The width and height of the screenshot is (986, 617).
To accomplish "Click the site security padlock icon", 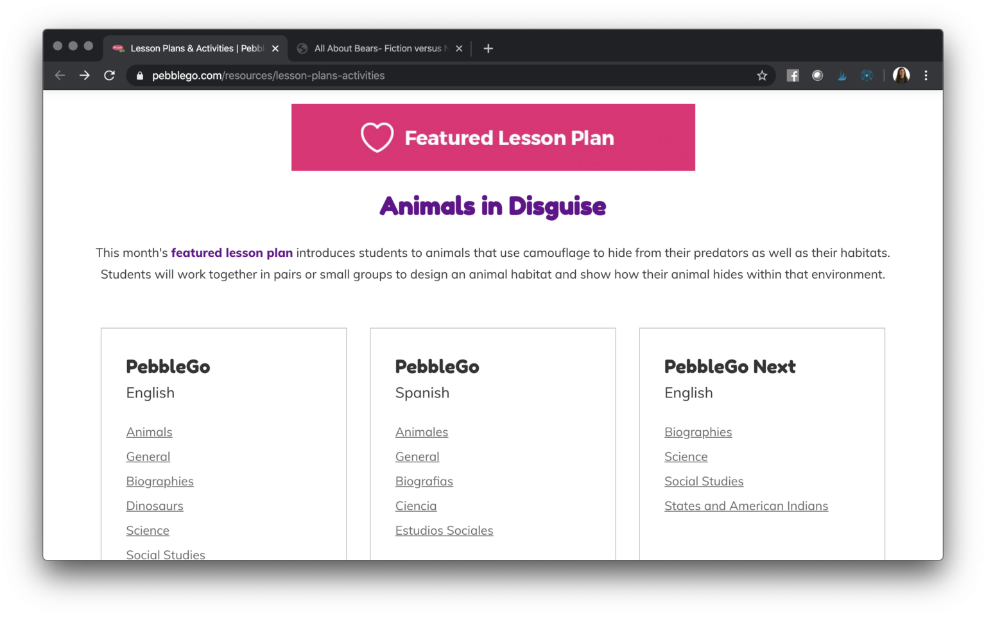I will (x=139, y=75).
